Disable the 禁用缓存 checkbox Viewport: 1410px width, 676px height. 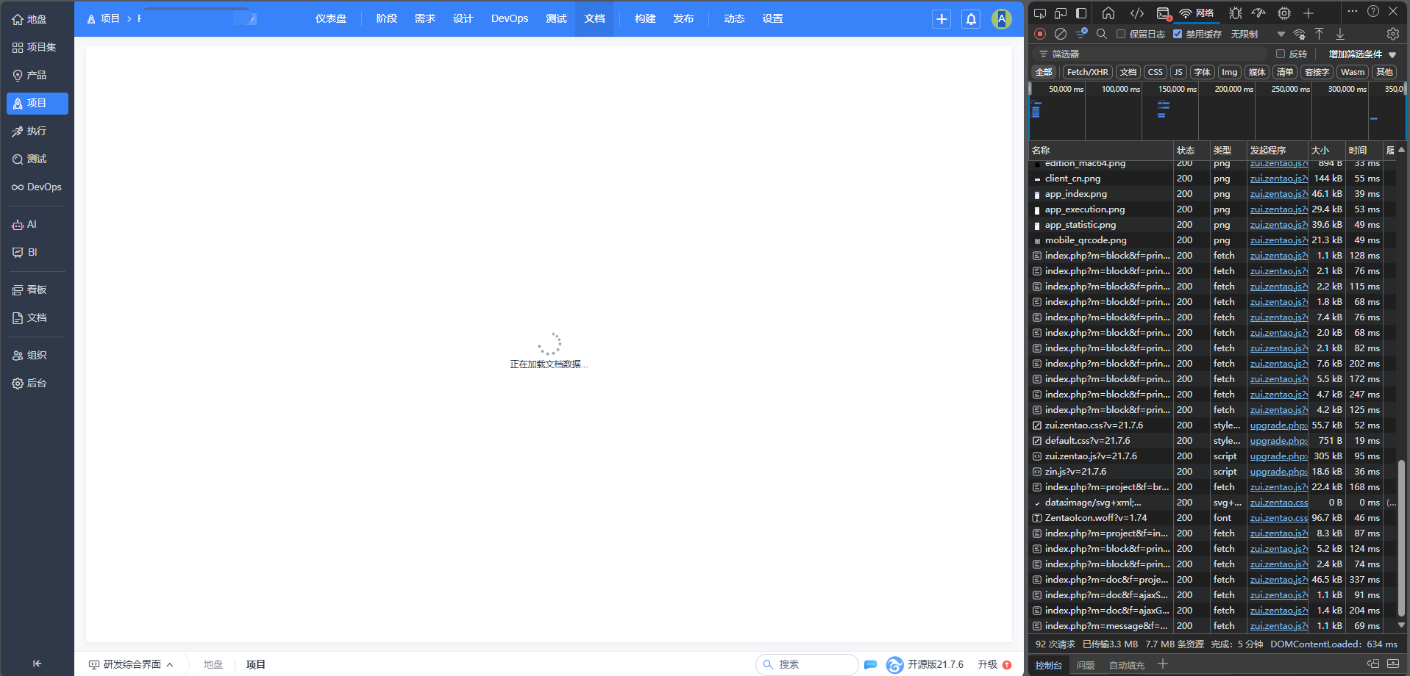(1177, 33)
